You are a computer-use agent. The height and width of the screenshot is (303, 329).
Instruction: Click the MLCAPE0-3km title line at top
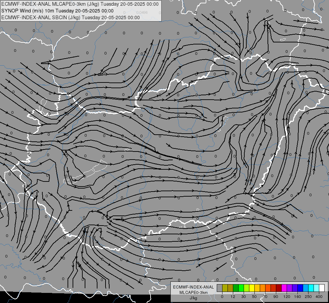(x=80, y=4)
